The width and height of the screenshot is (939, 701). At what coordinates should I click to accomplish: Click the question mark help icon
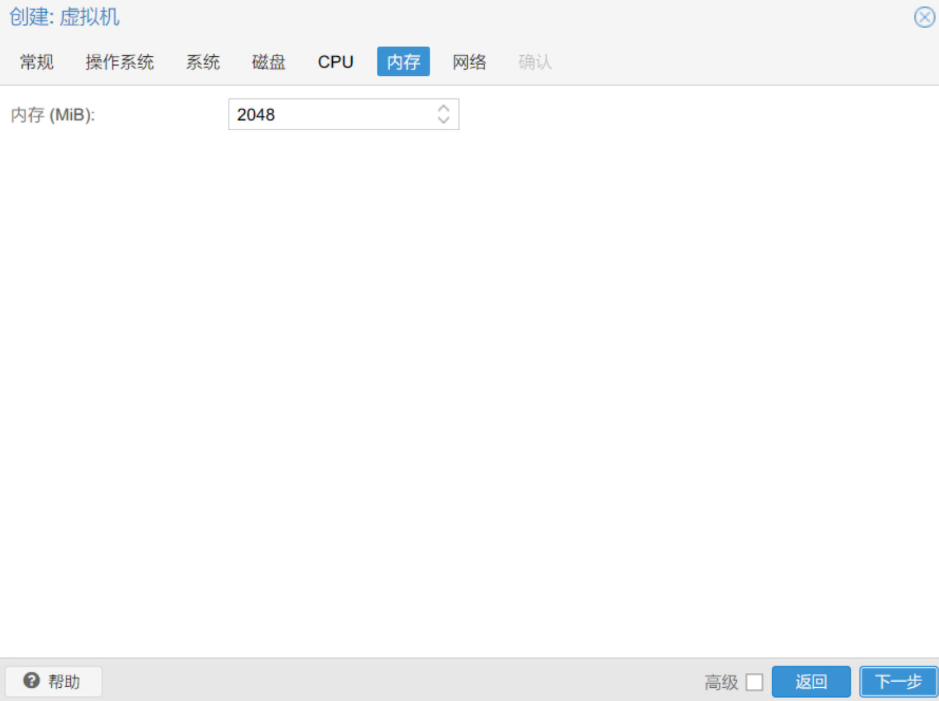point(32,681)
